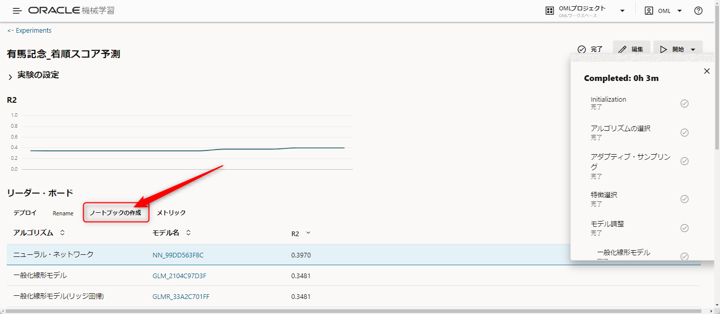This screenshot has height=314, width=720.
Task: Click the 一般化線形モデル step check icon
Action: click(685, 256)
